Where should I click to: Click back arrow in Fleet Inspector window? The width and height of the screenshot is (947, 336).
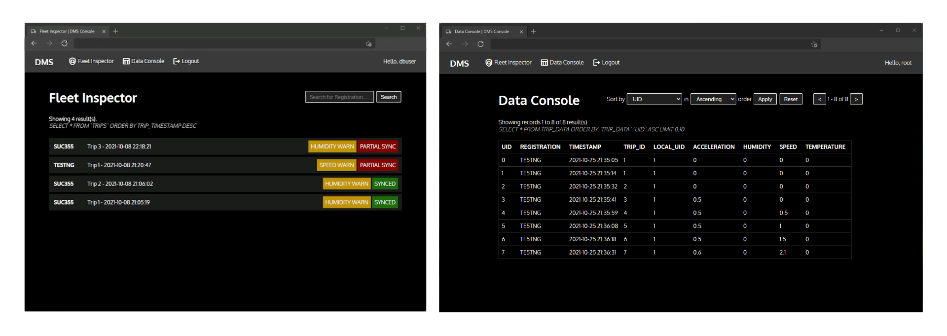34,43
